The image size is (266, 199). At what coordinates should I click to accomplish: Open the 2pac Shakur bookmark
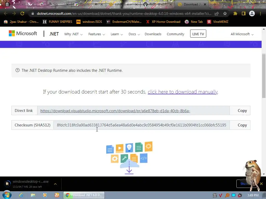21,22
